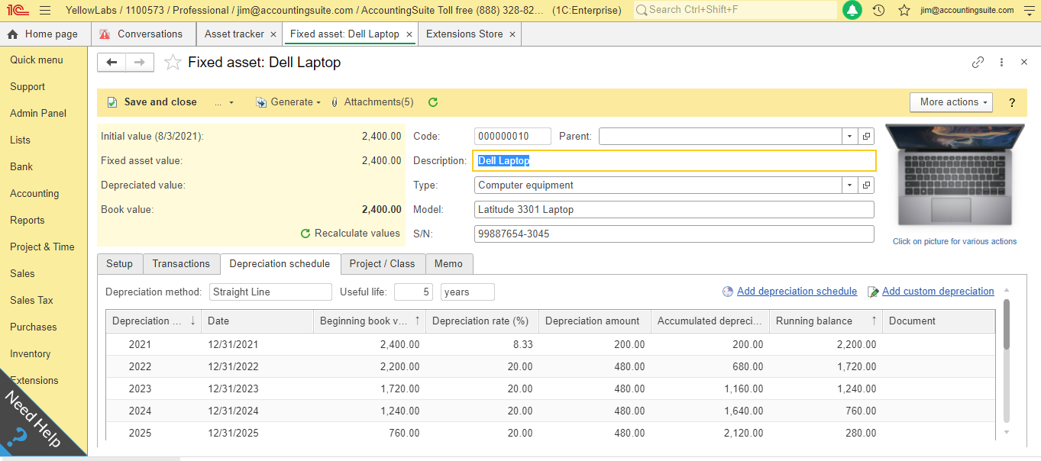1041x461 pixels.
Task: Click the green refresh icon in toolbar
Action: [x=433, y=102]
